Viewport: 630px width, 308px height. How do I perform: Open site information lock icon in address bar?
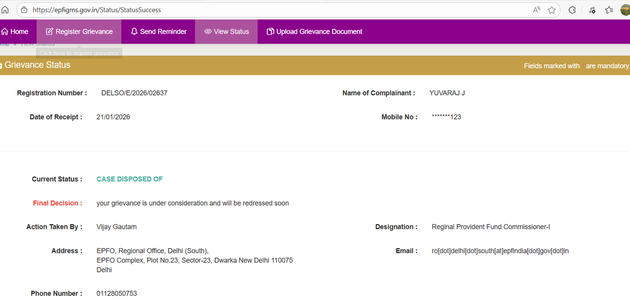tap(24, 9)
